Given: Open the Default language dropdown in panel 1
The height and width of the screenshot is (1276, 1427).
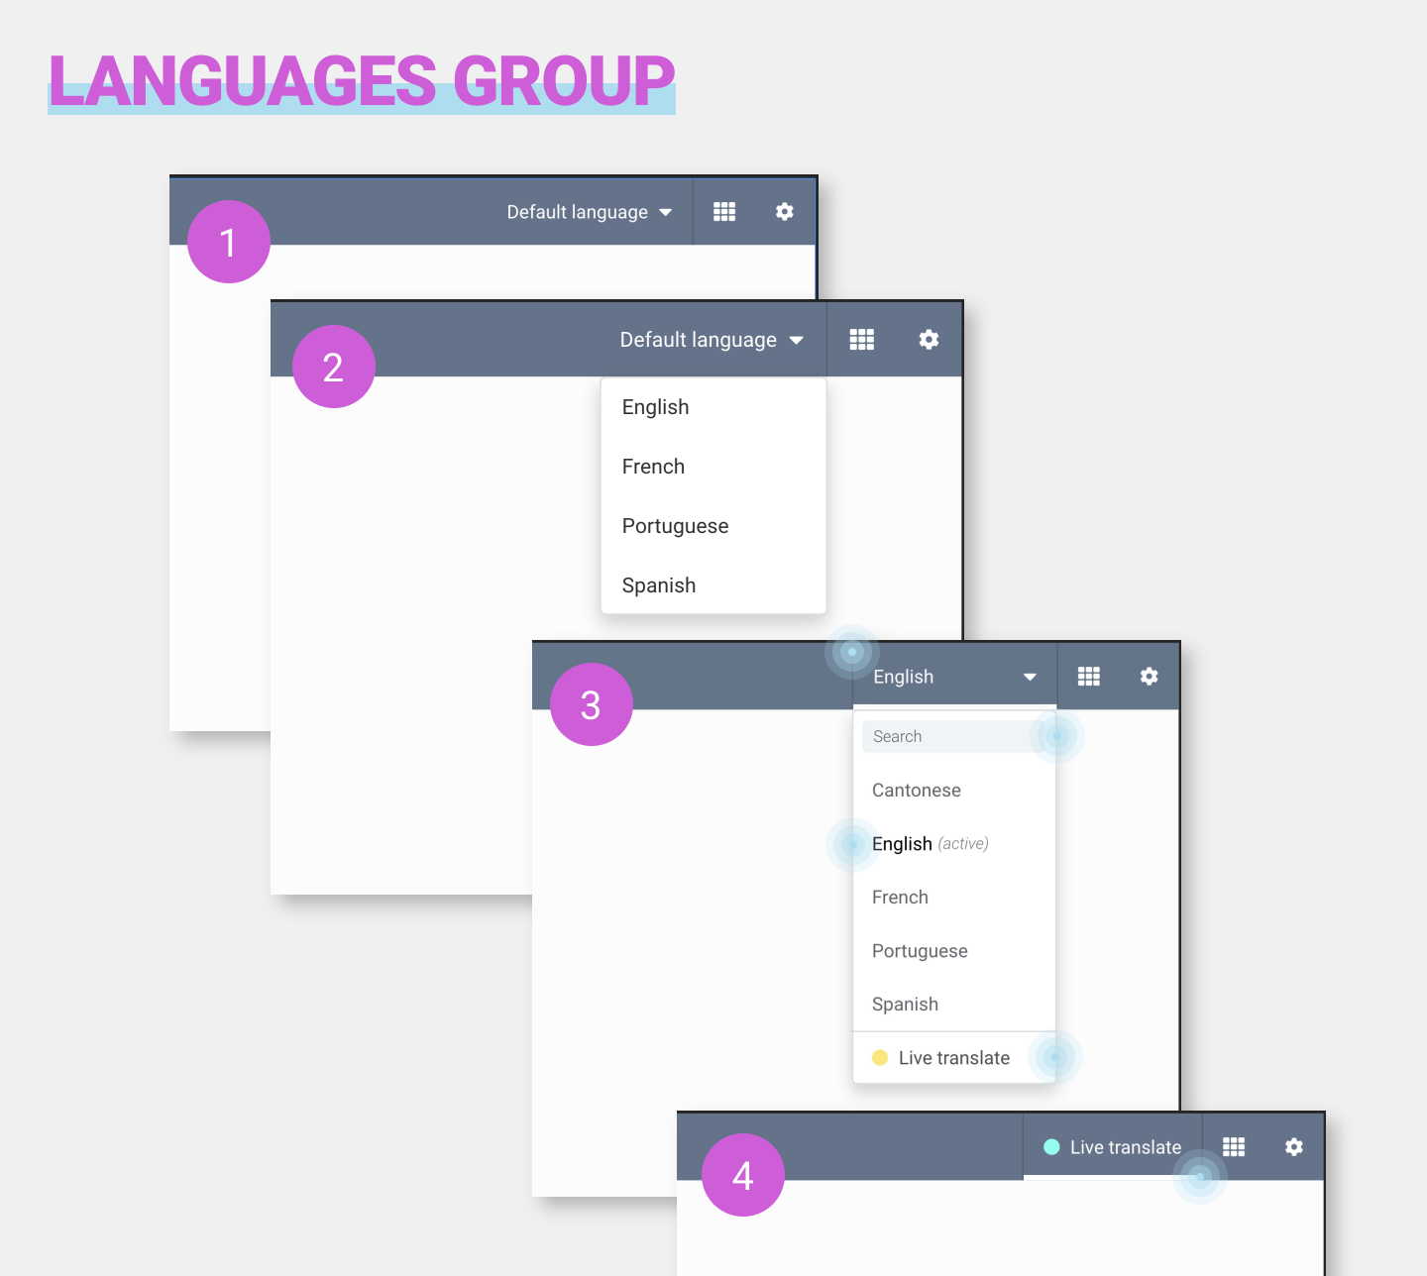Looking at the screenshot, I should click(x=588, y=211).
